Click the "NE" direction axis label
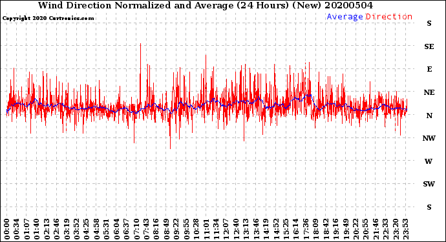Screen dimensions: 446x242 [429, 92]
